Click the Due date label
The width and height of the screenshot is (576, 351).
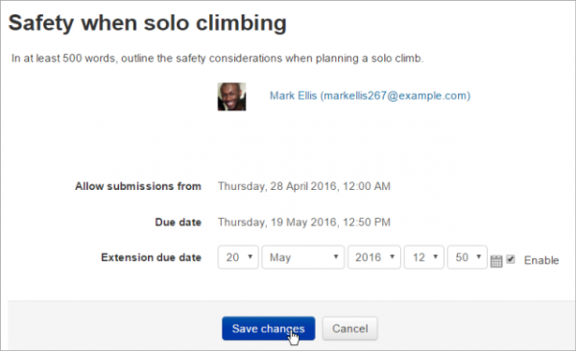tap(179, 222)
